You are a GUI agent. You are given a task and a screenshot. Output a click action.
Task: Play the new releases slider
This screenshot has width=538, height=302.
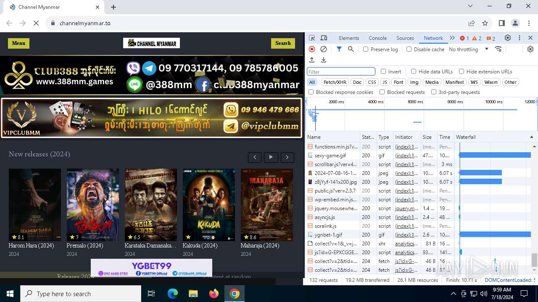(271, 157)
